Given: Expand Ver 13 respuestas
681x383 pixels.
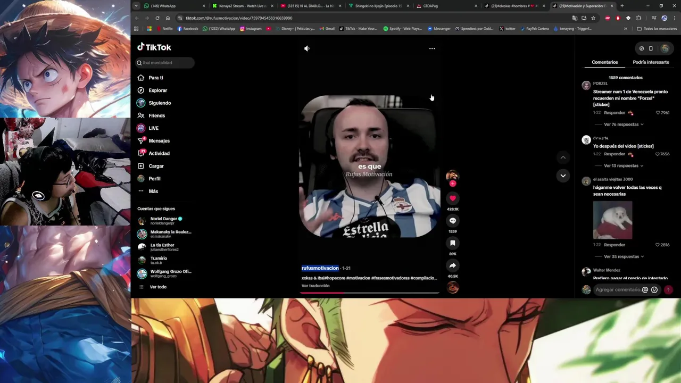Looking at the screenshot, I should (624, 165).
